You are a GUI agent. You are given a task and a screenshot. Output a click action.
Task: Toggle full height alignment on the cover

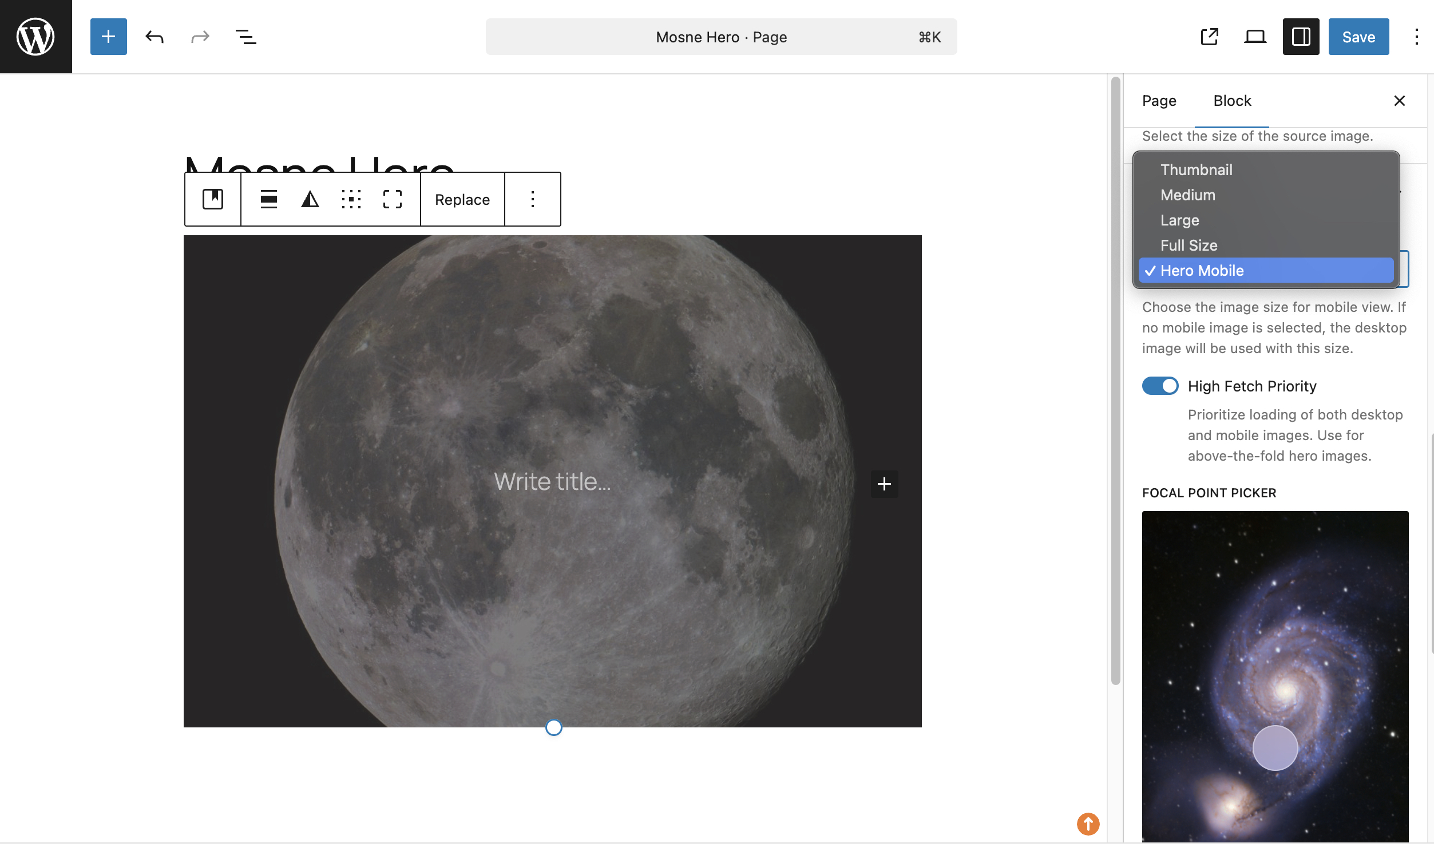391,199
